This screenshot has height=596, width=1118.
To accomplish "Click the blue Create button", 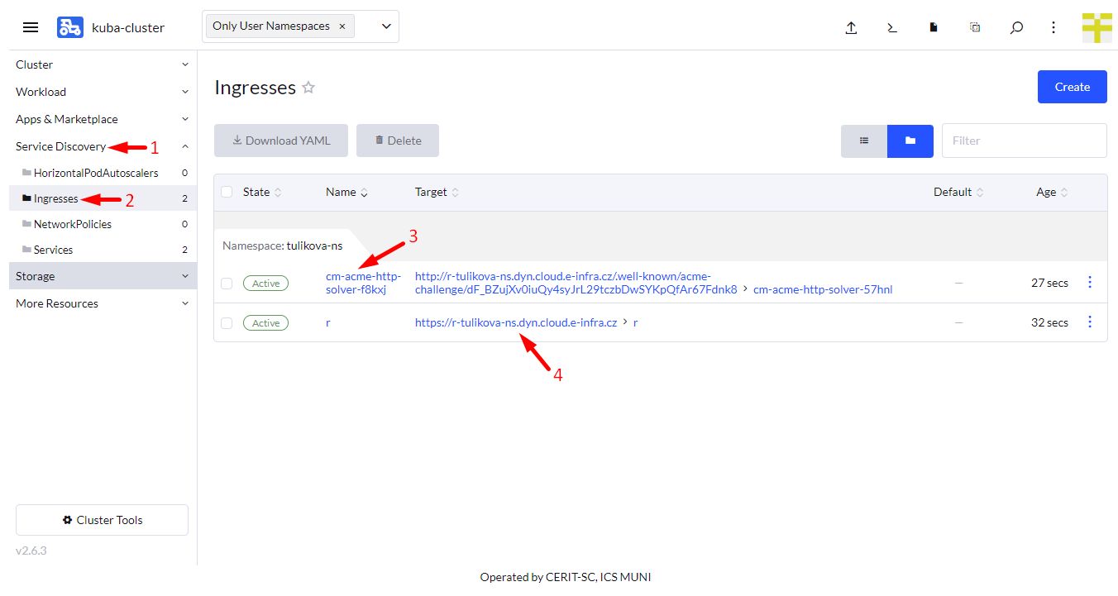I will (1072, 87).
